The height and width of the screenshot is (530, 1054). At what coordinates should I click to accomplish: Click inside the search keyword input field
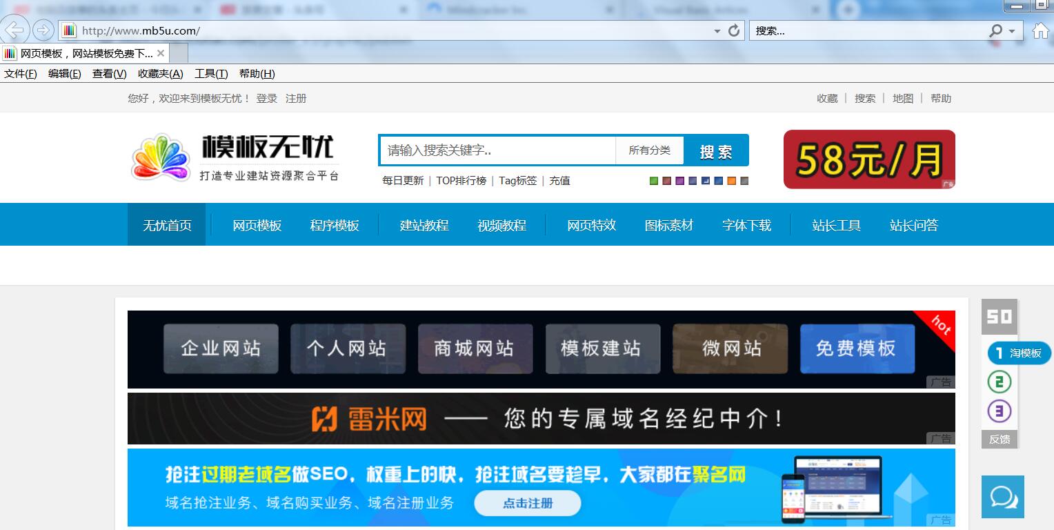click(x=497, y=150)
